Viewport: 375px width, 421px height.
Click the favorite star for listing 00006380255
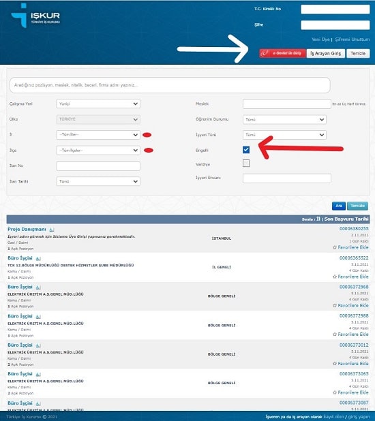click(335, 247)
